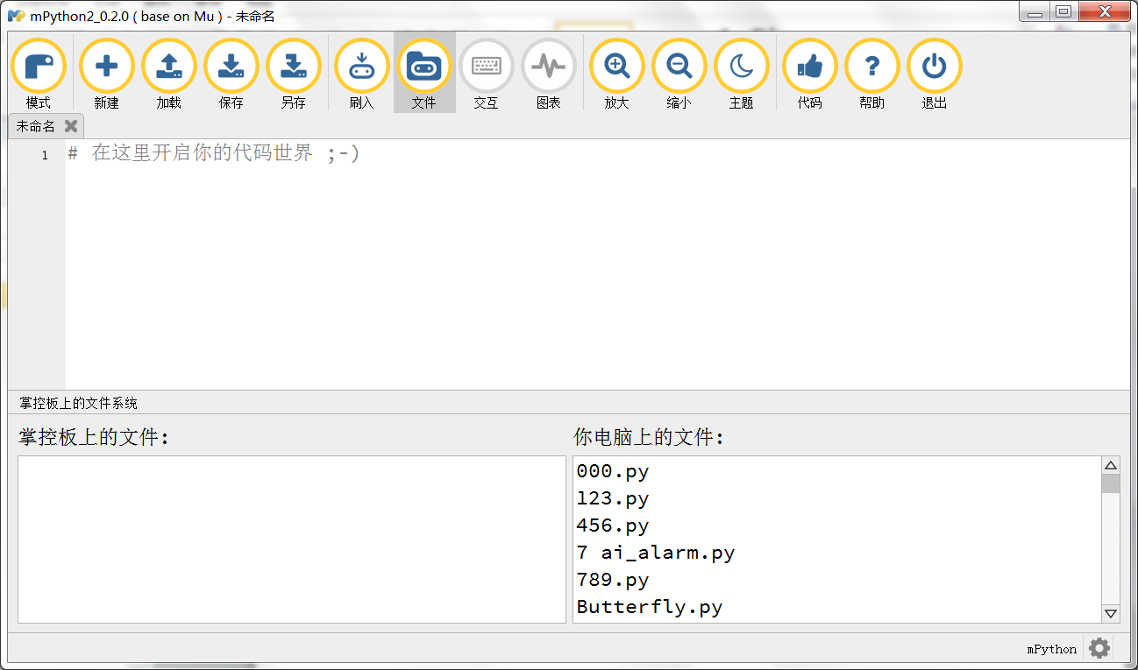Screen dimensions: 1138x670
Task: Click the mPython status bar label
Action: tap(1052, 649)
